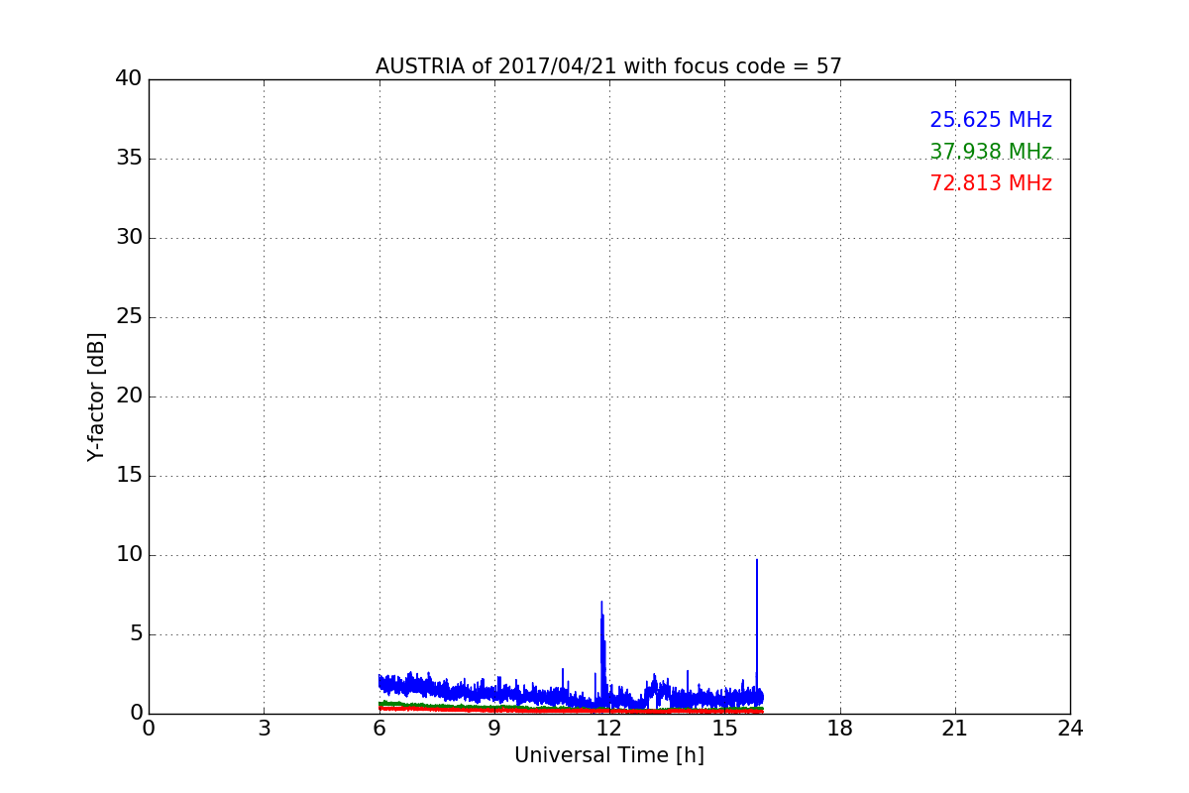Click the x-axis tick label 24

(x=1069, y=729)
